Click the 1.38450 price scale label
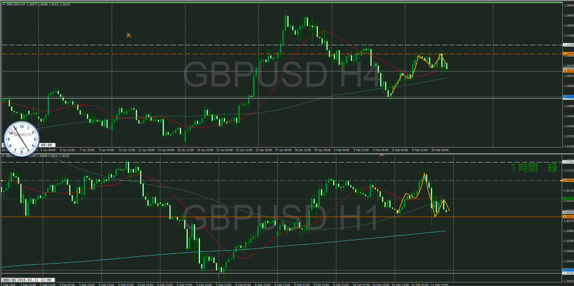This screenshot has height=286, width=574. (569, 16)
